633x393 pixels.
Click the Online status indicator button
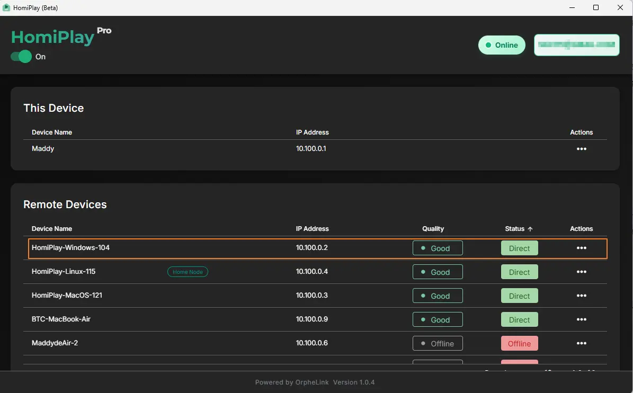click(501, 45)
